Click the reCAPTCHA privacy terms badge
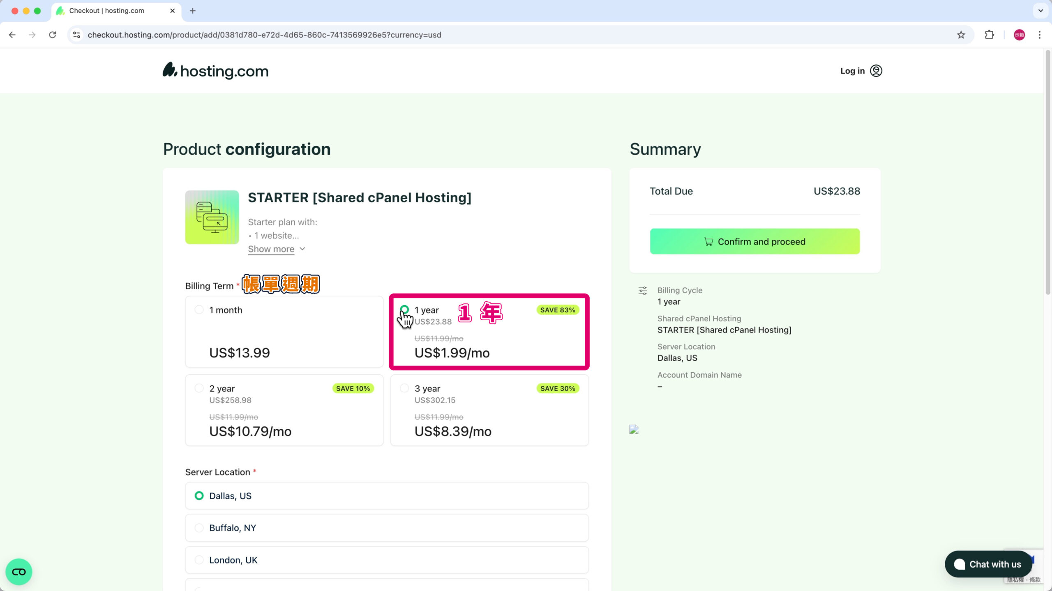The width and height of the screenshot is (1052, 591). point(1024,580)
